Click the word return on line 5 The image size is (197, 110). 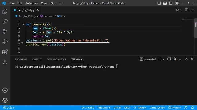pyautogui.click(x=38, y=36)
